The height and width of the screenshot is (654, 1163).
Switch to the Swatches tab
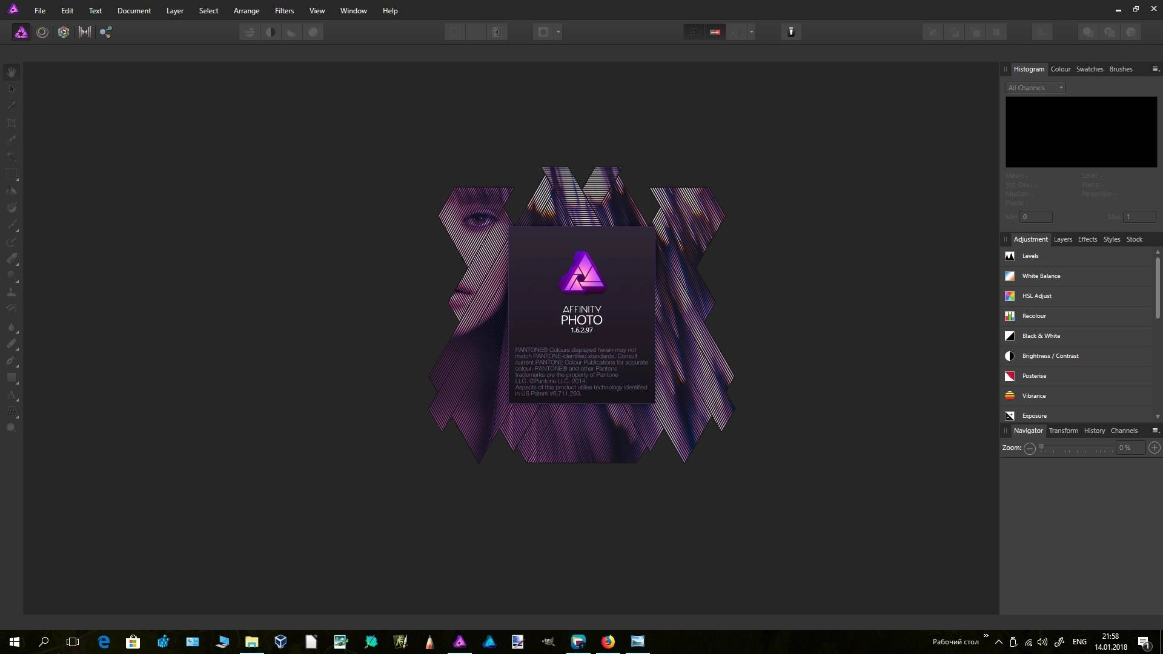(1090, 69)
